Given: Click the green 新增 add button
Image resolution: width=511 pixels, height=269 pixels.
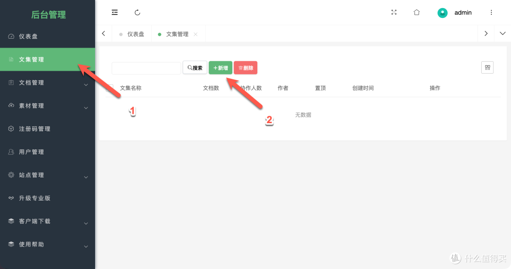Looking at the screenshot, I should pos(220,67).
